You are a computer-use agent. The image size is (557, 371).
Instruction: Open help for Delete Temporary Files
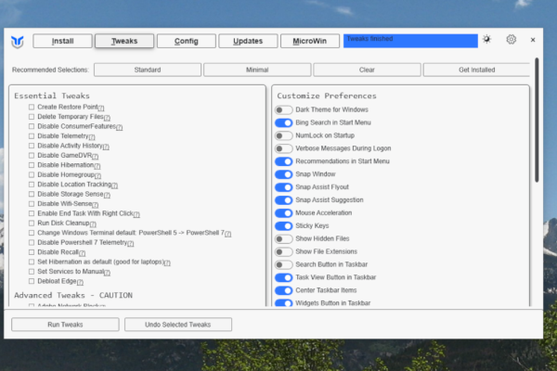coord(107,118)
